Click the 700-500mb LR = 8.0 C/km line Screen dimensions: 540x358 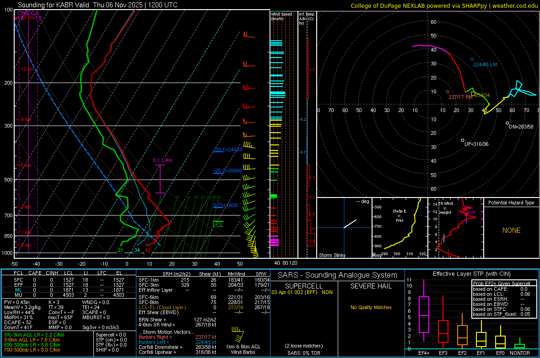(32, 350)
